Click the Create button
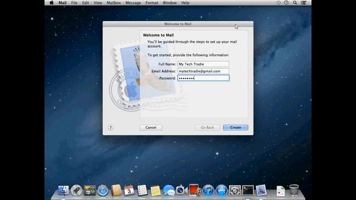This screenshot has width=356, height=200. 235,127
